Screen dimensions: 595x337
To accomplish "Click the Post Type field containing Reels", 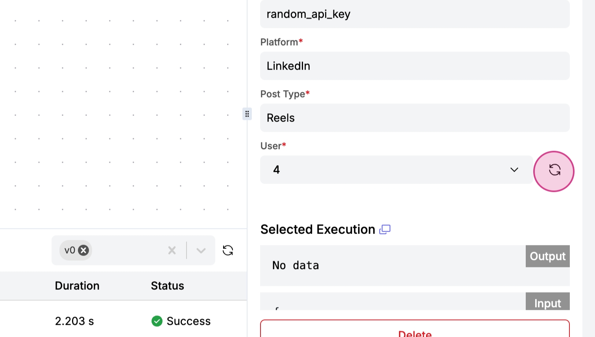I will (415, 118).
